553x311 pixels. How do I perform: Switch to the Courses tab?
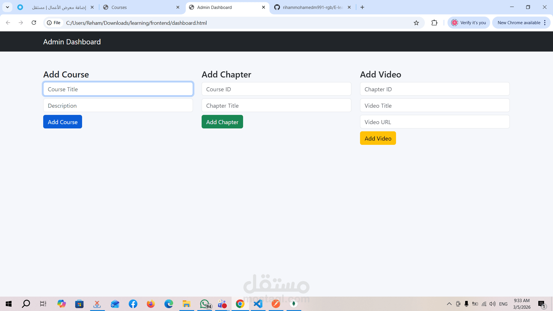(138, 7)
